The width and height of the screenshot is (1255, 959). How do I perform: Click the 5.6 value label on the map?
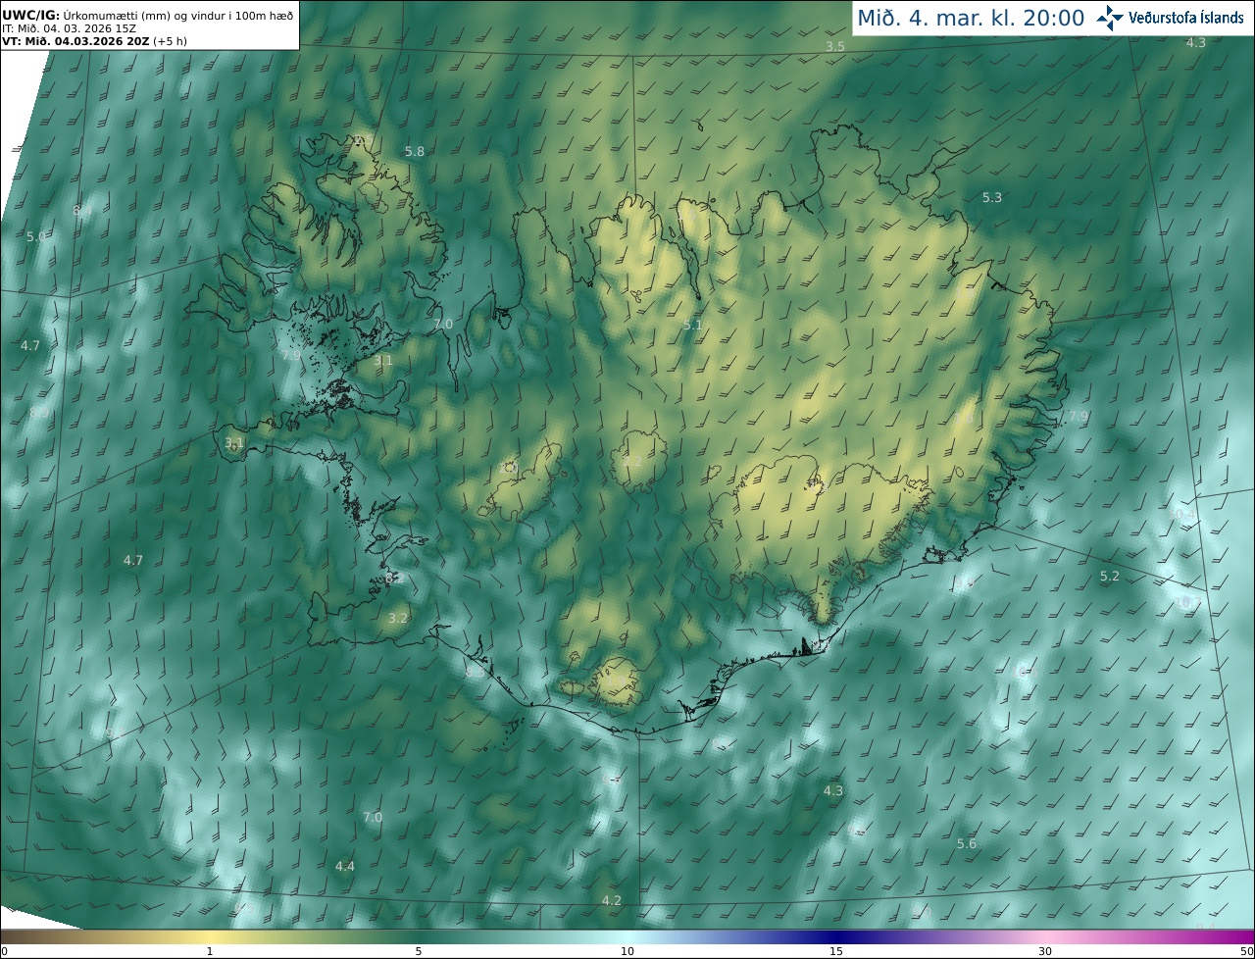(966, 843)
